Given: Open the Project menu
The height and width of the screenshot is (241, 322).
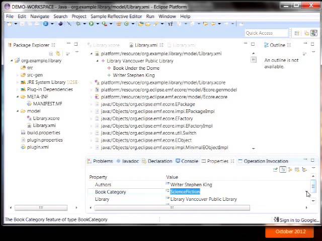Looking at the screenshot, I should point(79,17).
